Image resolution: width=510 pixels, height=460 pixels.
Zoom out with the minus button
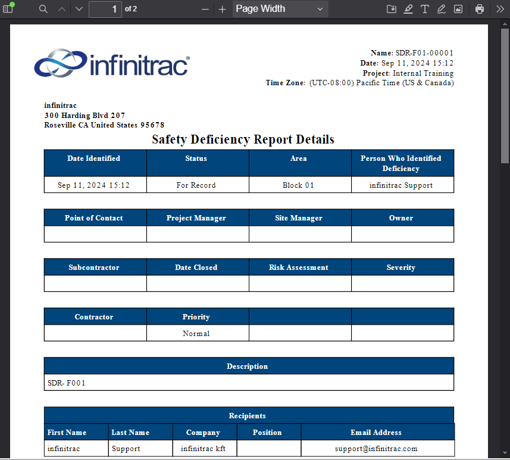(x=205, y=9)
